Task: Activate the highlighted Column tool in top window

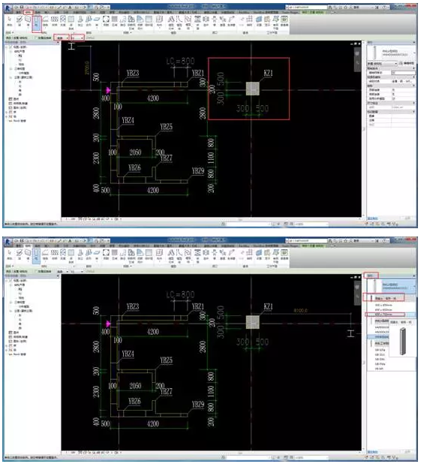Action: (36, 23)
